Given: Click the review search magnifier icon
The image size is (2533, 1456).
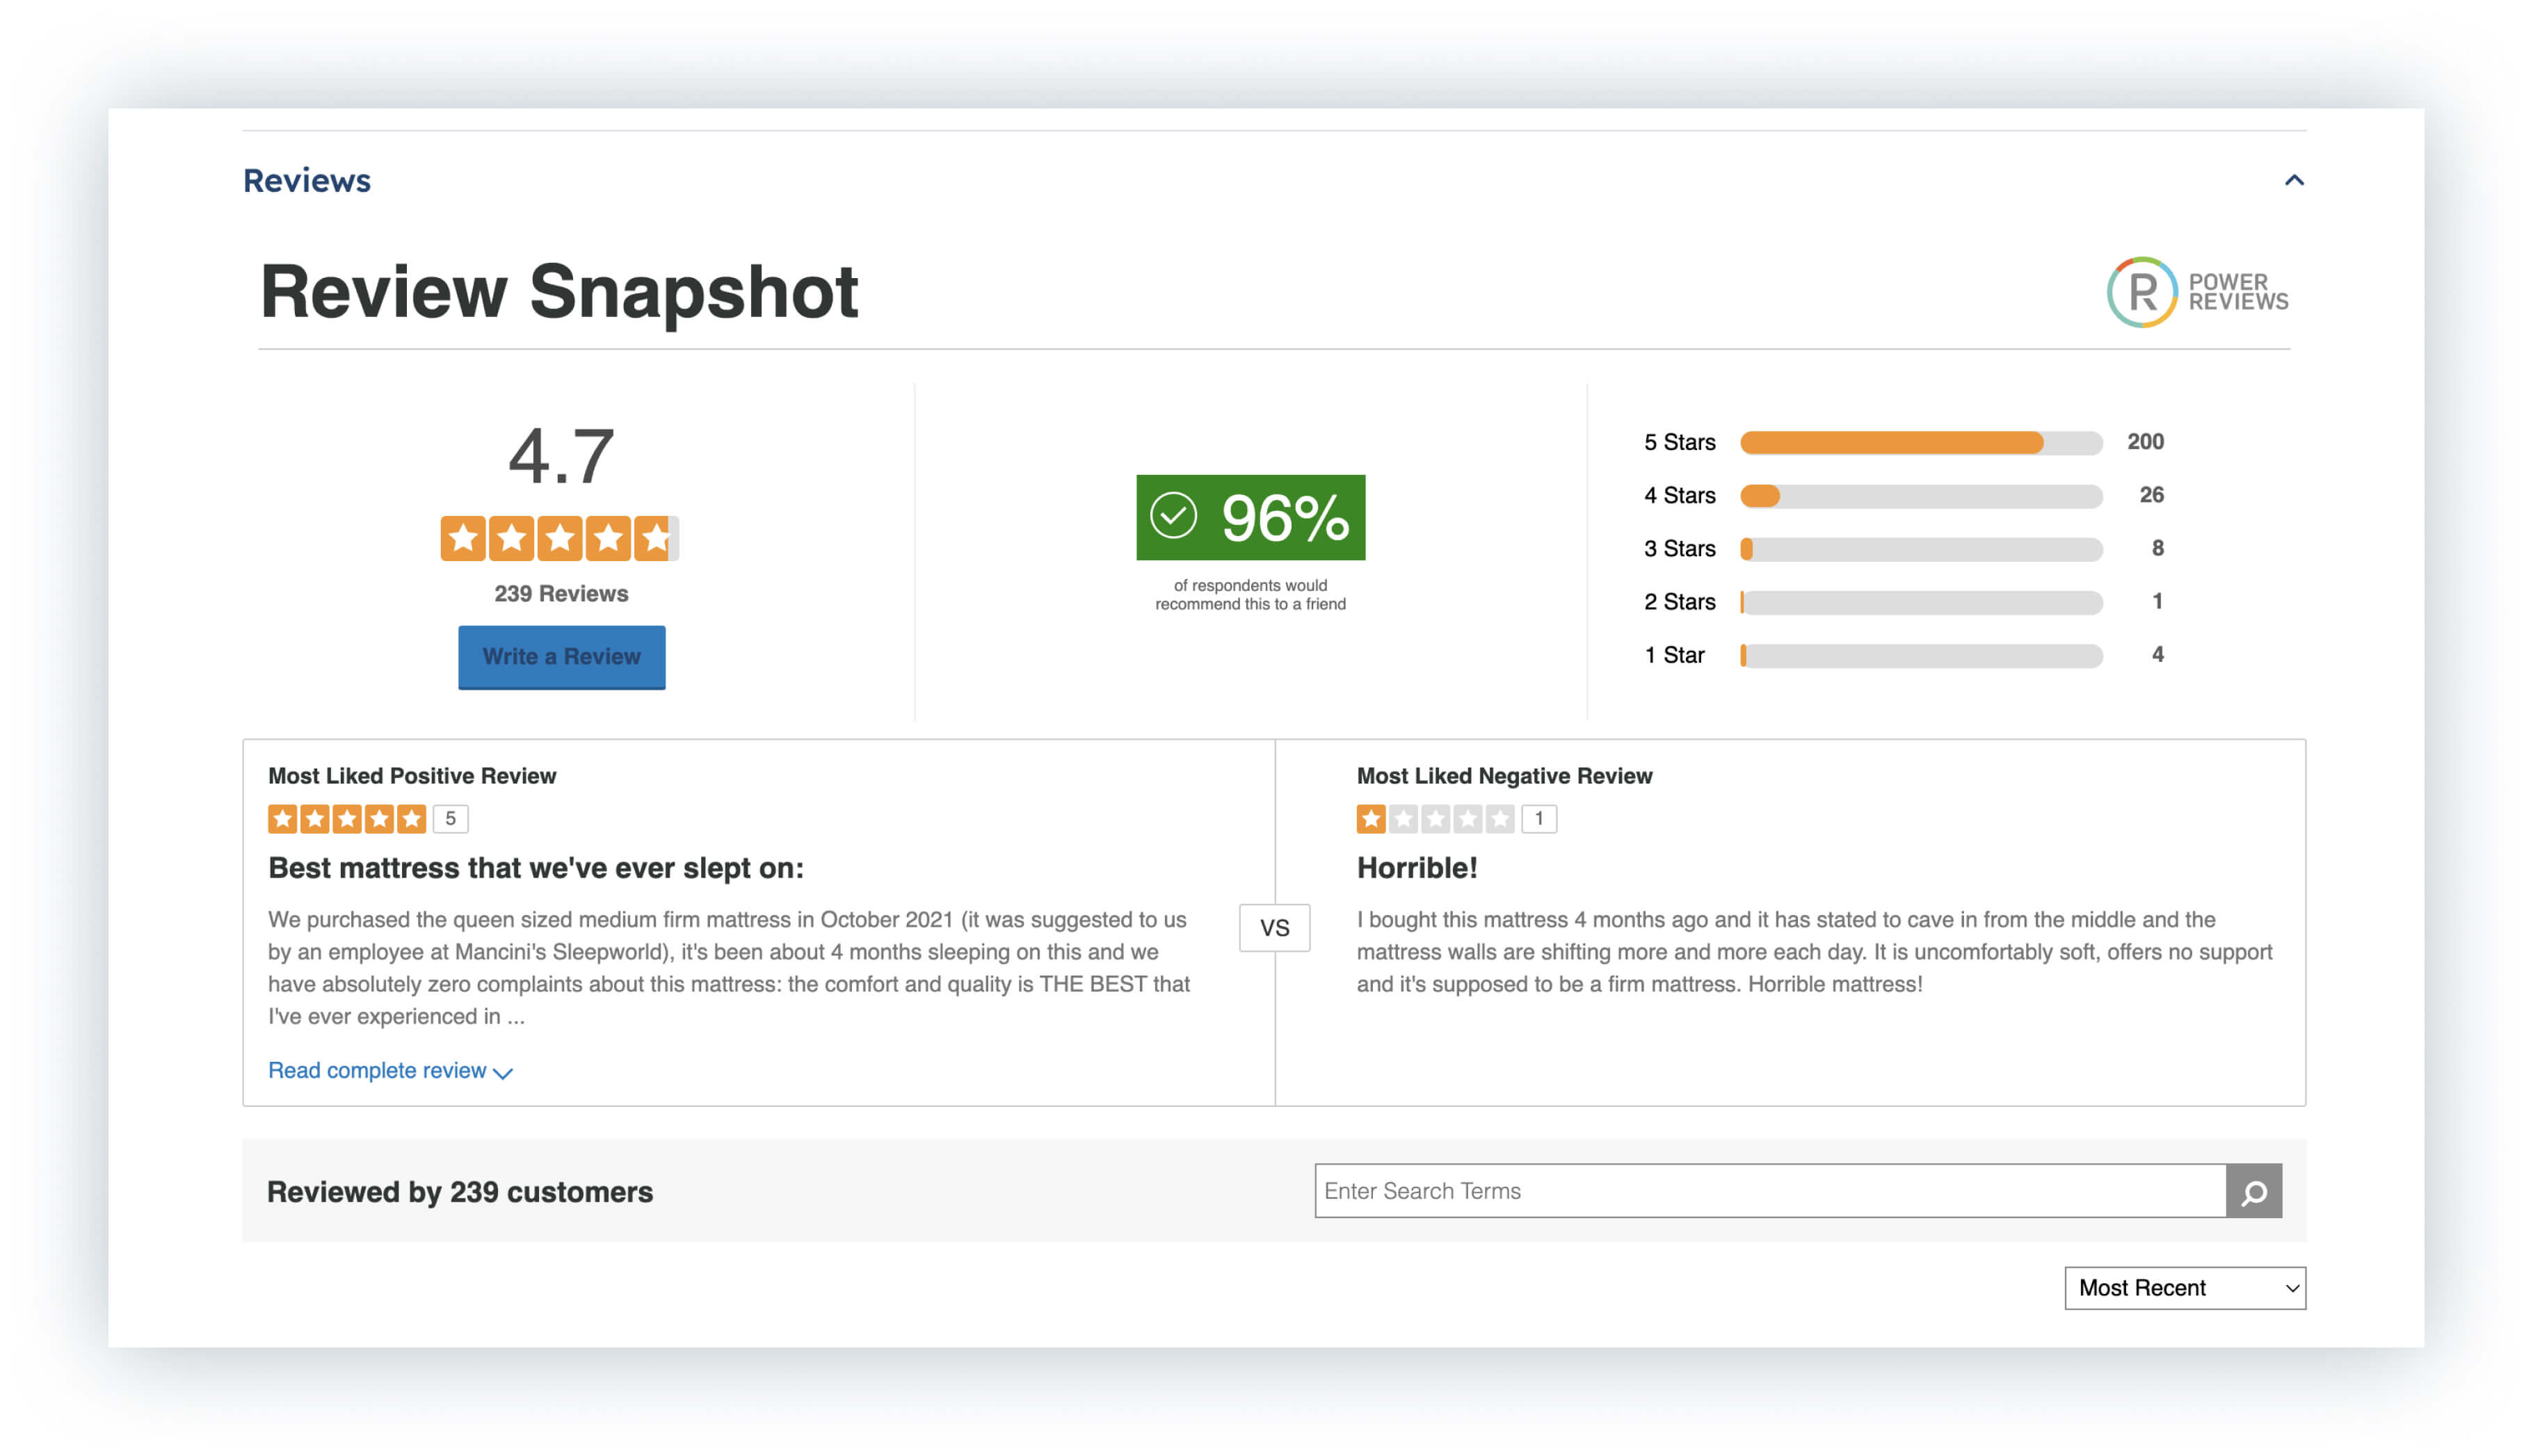Looking at the screenshot, I should click(x=2253, y=1191).
